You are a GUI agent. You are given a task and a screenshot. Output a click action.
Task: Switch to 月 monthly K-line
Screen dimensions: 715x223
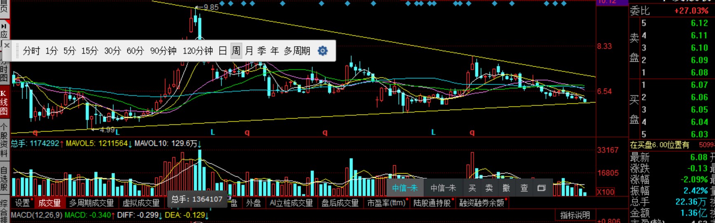point(249,51)
